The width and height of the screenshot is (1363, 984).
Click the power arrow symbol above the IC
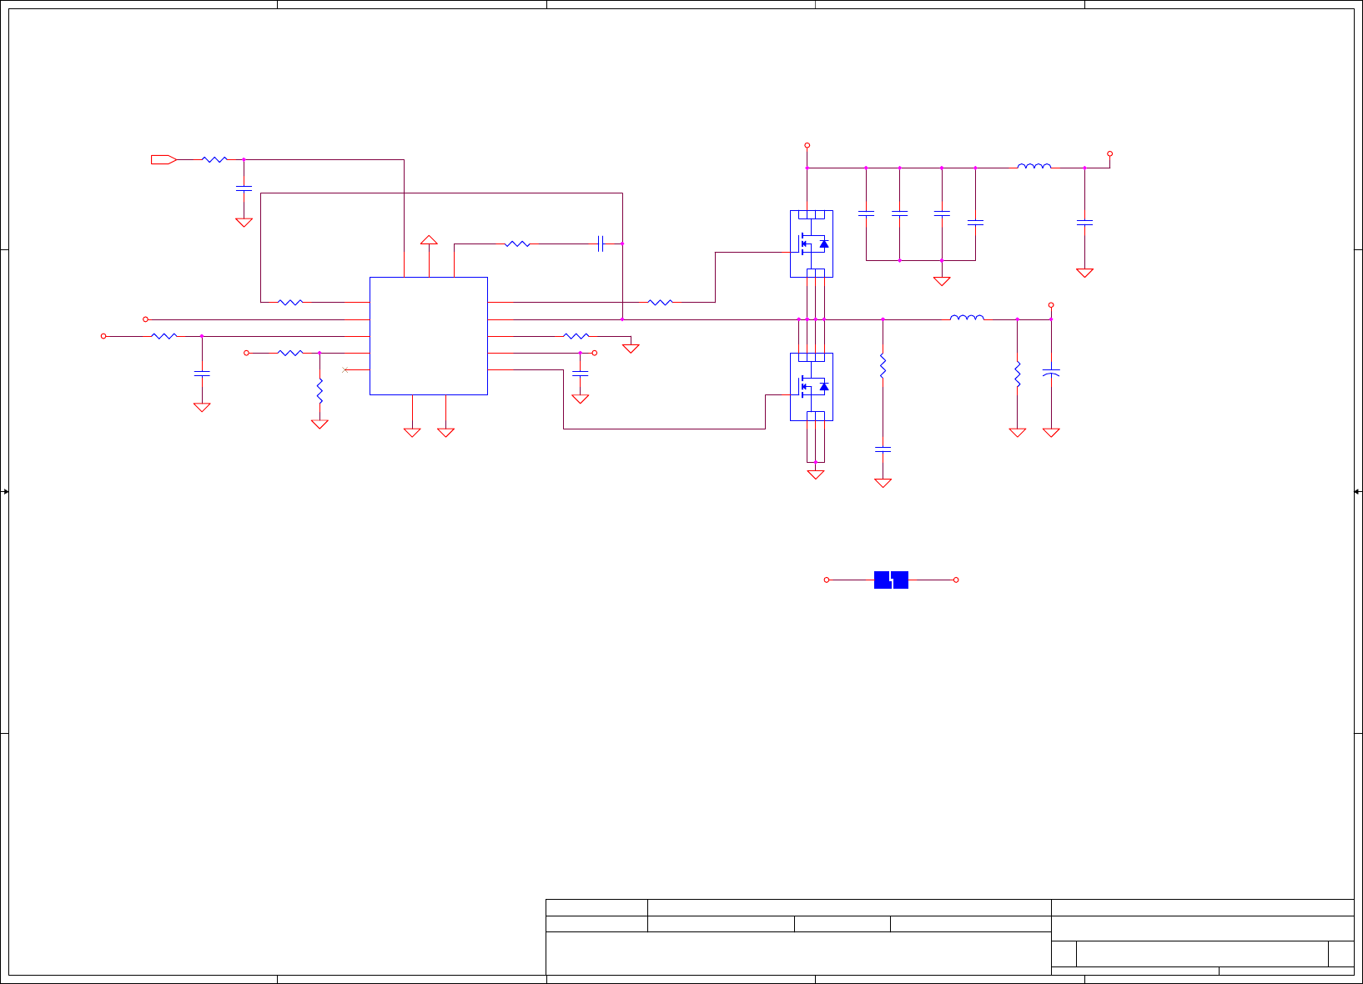[429, 240]
